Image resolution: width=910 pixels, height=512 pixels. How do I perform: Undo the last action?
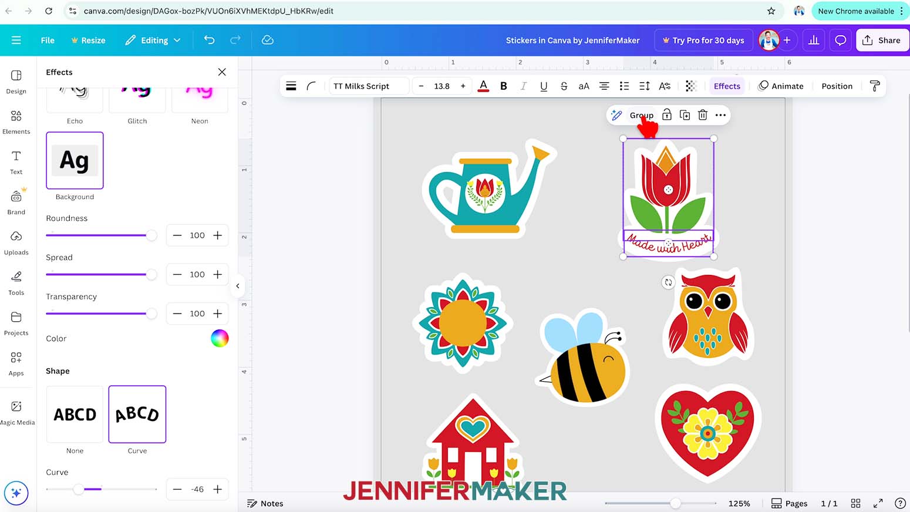tap(209, 40)
